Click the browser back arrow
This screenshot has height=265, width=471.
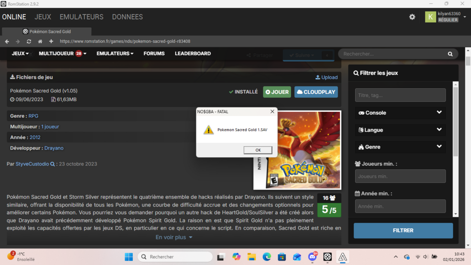pyautogui.click(x=7, y=41)
